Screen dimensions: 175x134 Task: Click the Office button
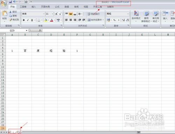tap(3, 3)
